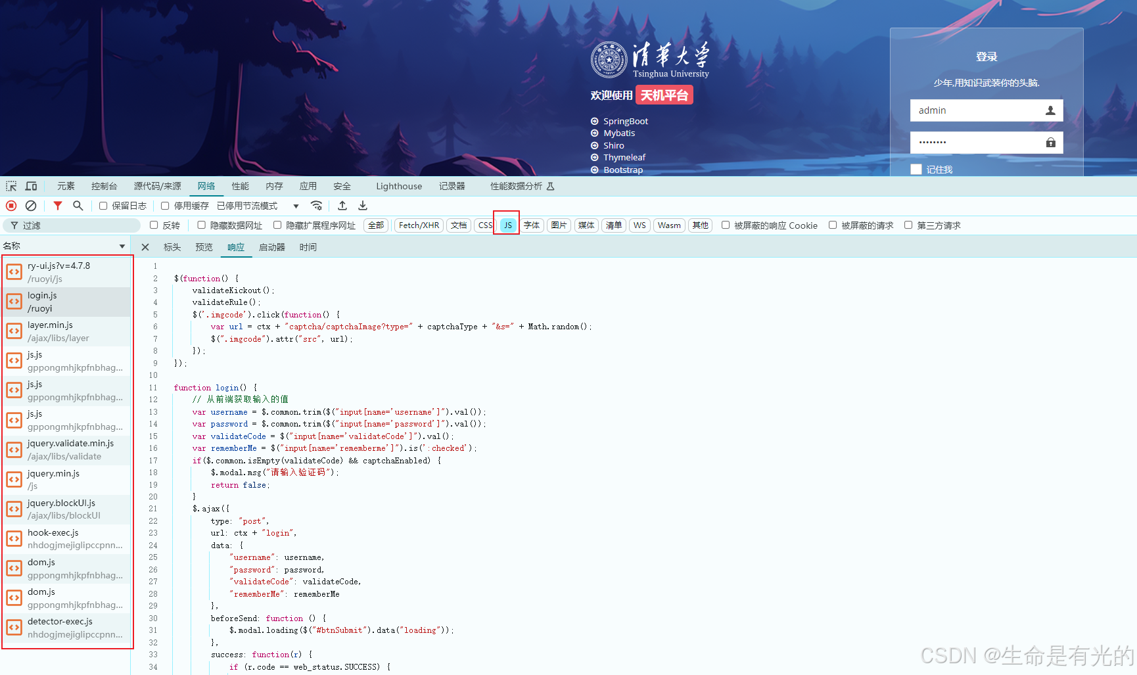Click the export HAR download icon
Screen dimensions: 1137x675
[x=363, y=206]
